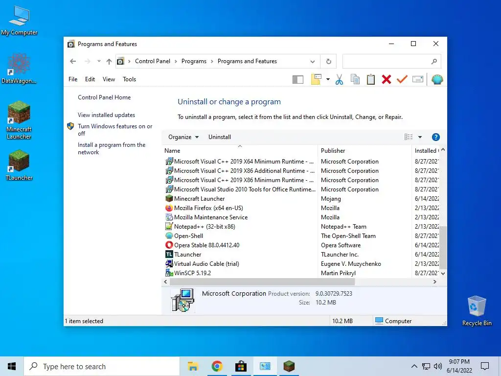Select Opera Stable 88.0.4412.40 entry
Image resolution: width=501 pixels, height=376 pixels.
point(302,245)
